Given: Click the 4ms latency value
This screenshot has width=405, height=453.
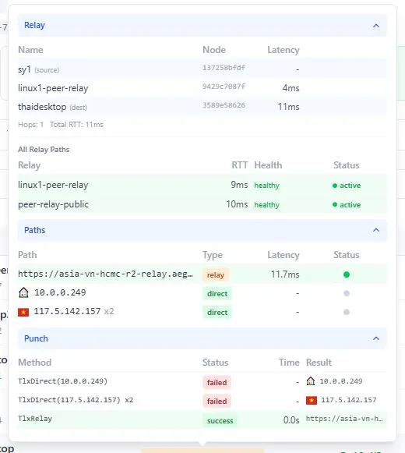Looking at the screenshot, I should pyautogui.click(x=291, y=88).
